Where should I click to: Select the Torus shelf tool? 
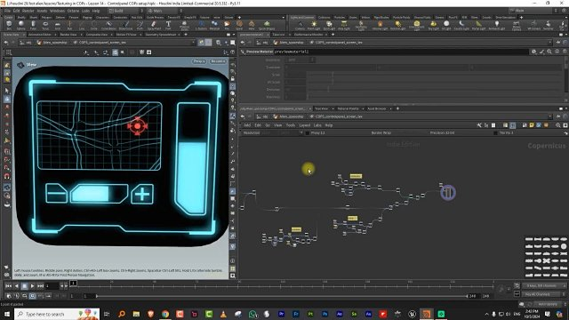(x=45, y=25)
